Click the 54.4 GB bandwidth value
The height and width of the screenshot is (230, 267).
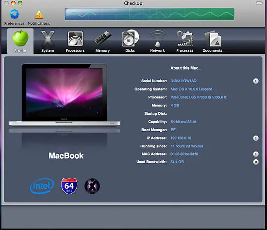[177, 162]
